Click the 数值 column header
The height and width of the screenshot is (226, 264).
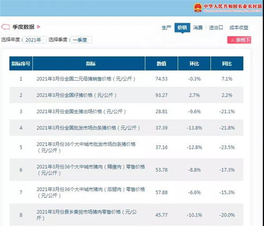click(162, 63)
